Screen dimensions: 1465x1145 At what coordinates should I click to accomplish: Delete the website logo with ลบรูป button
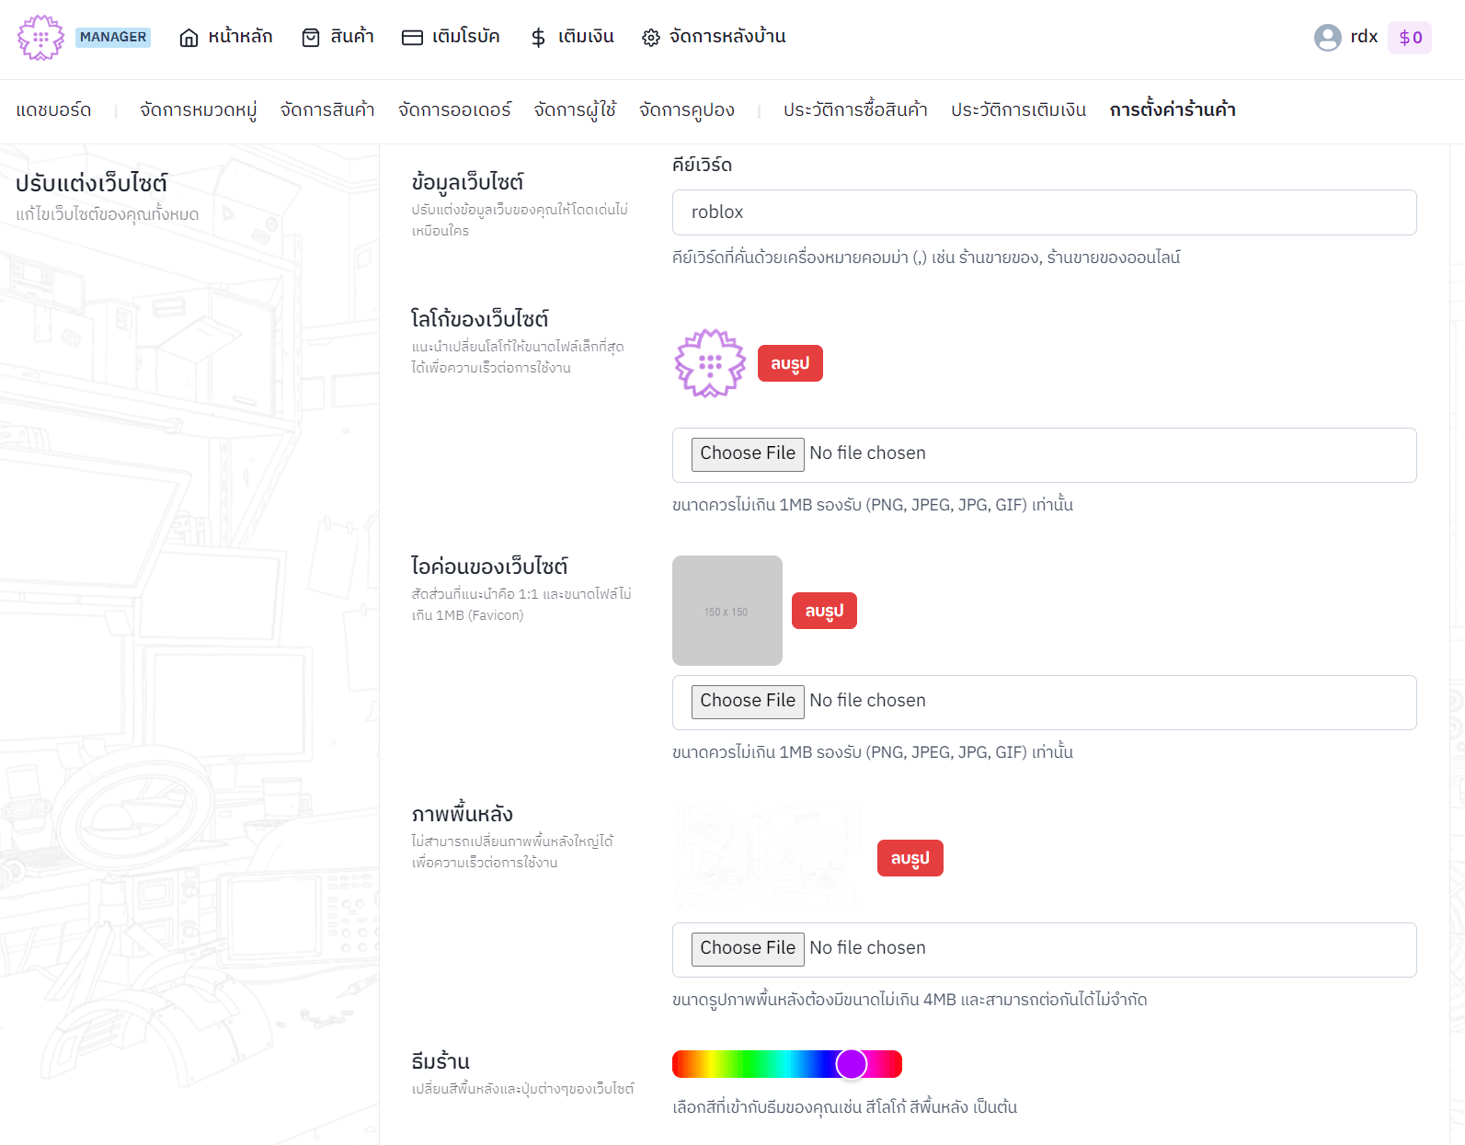coord(790,363)
